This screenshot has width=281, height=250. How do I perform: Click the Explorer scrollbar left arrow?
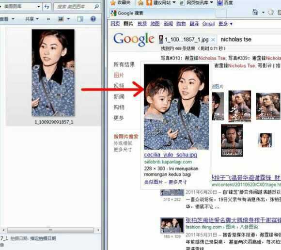coord(3,230)
